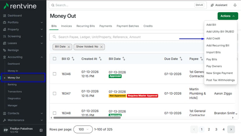
Task: Expand the Portfolio sidebar section
Action: [x=42, y=22]
